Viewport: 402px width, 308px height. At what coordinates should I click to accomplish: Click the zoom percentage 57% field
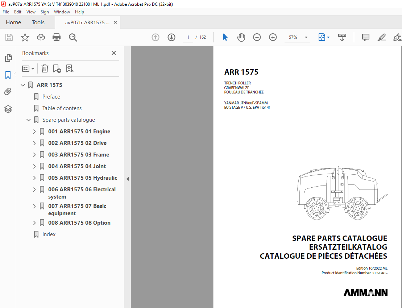click(x=293, y=37)
